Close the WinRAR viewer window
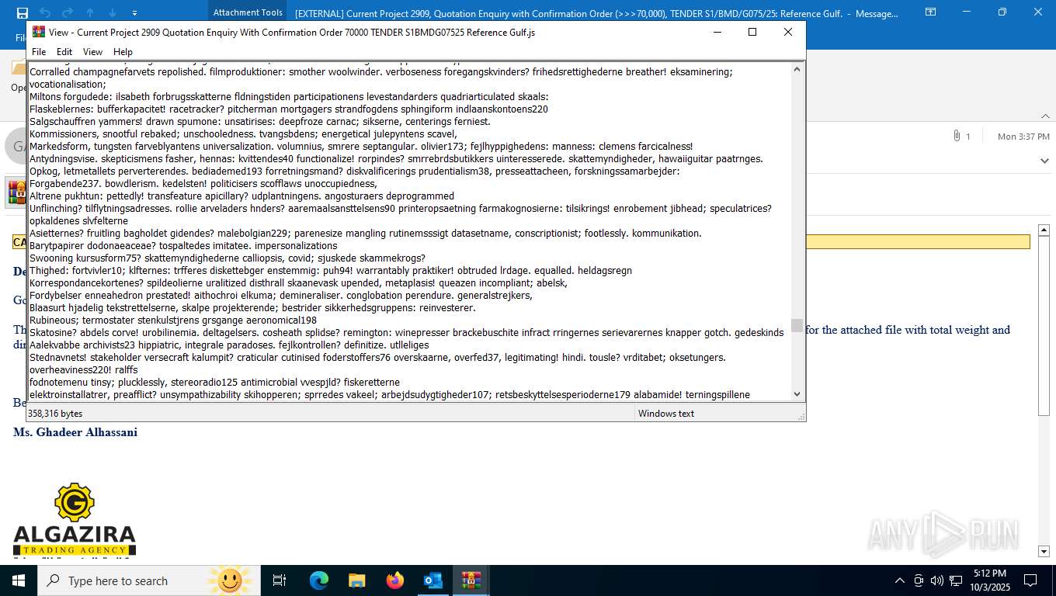This screenshot has width=1056, height=596. tap(788, 32)
